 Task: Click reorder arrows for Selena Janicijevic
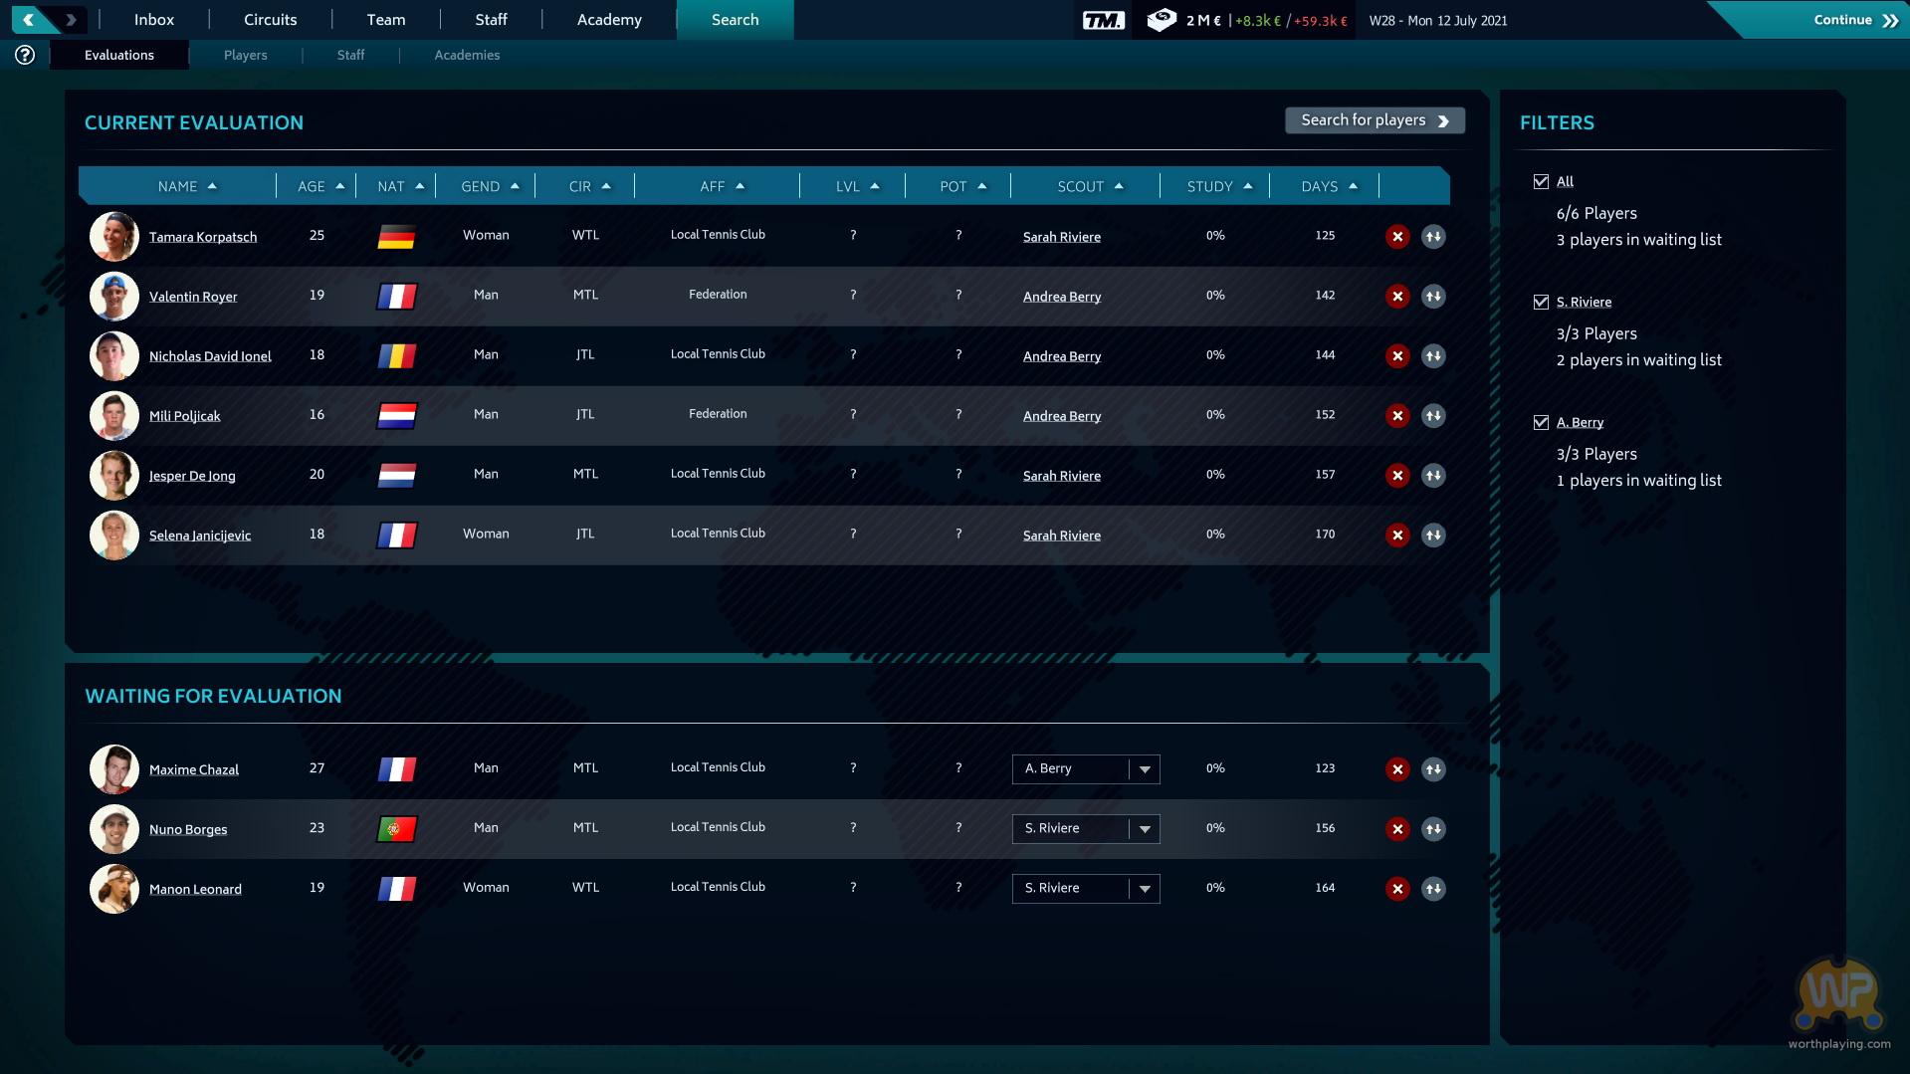[1433, 535]
